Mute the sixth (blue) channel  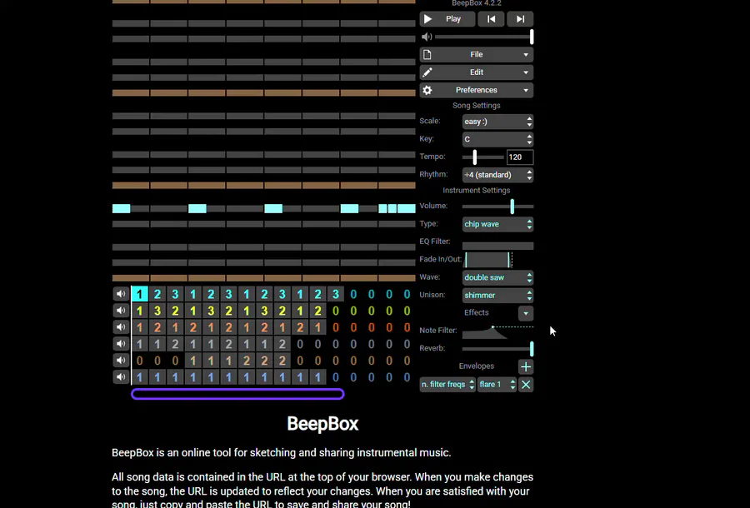point(121,377)
